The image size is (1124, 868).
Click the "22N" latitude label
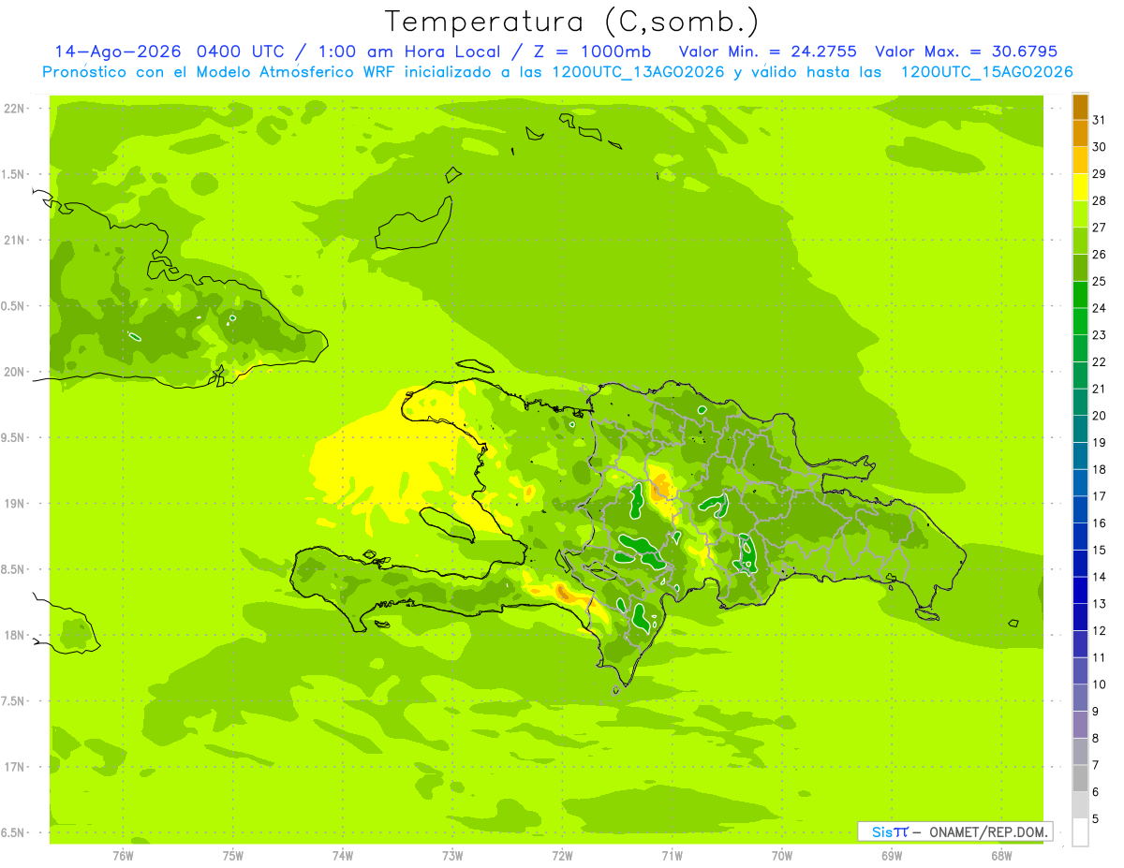coord(15,109)
